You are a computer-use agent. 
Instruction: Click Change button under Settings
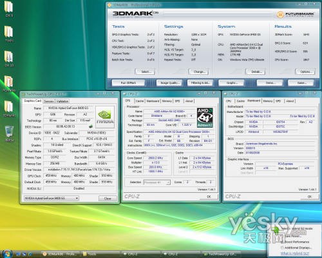198,72
